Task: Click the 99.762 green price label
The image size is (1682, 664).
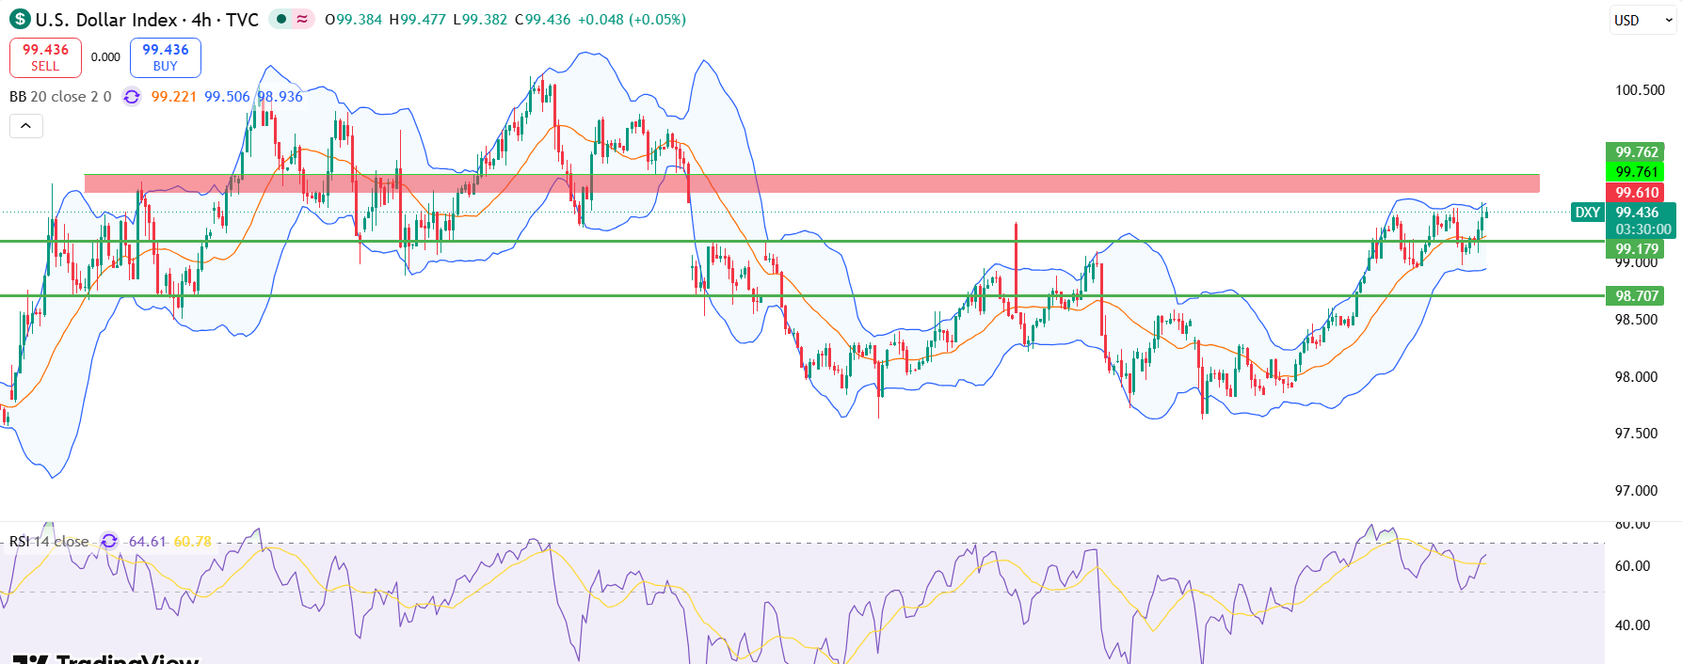Action: click(x=1636, y=152)
